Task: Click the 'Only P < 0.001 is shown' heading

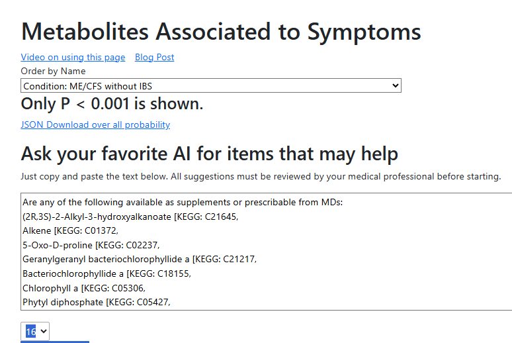Action: 112,104
